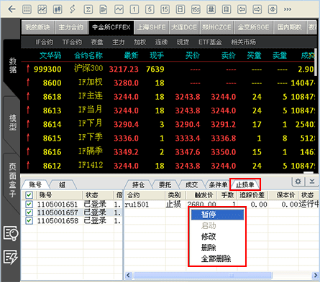Collapse the trade panel with down arrow
Viewport: 320px width, 282px height.
(312, 182)
